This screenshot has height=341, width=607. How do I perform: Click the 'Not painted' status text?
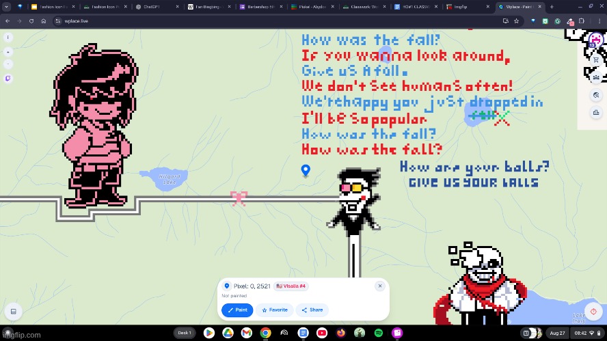click(234, 296)
